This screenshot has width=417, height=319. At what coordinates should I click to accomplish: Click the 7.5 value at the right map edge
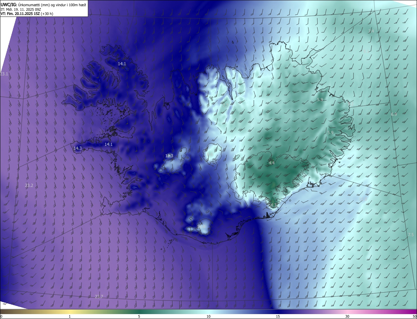pyautogui.click(x=411, y=235)
